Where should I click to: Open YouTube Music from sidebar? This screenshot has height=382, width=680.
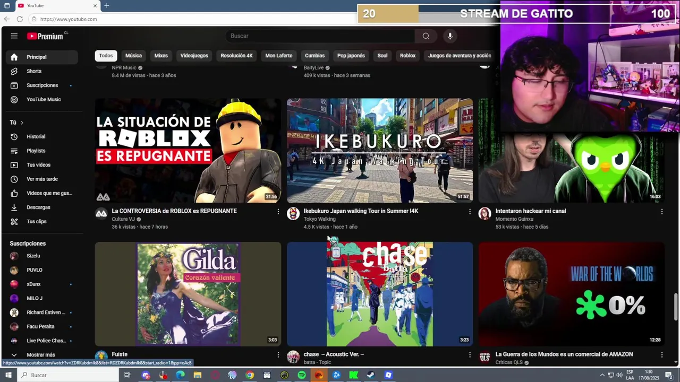42,99
